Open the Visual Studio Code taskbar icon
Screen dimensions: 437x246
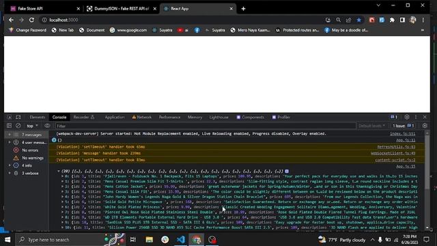point(180,240)
